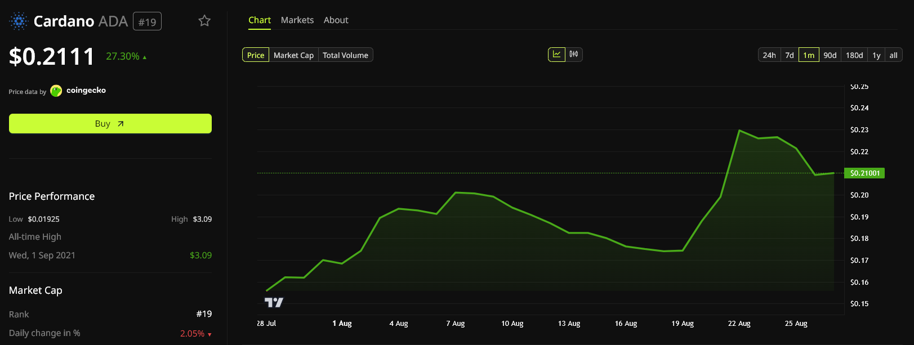Click the 16 Aug axis label

point(626,324)
